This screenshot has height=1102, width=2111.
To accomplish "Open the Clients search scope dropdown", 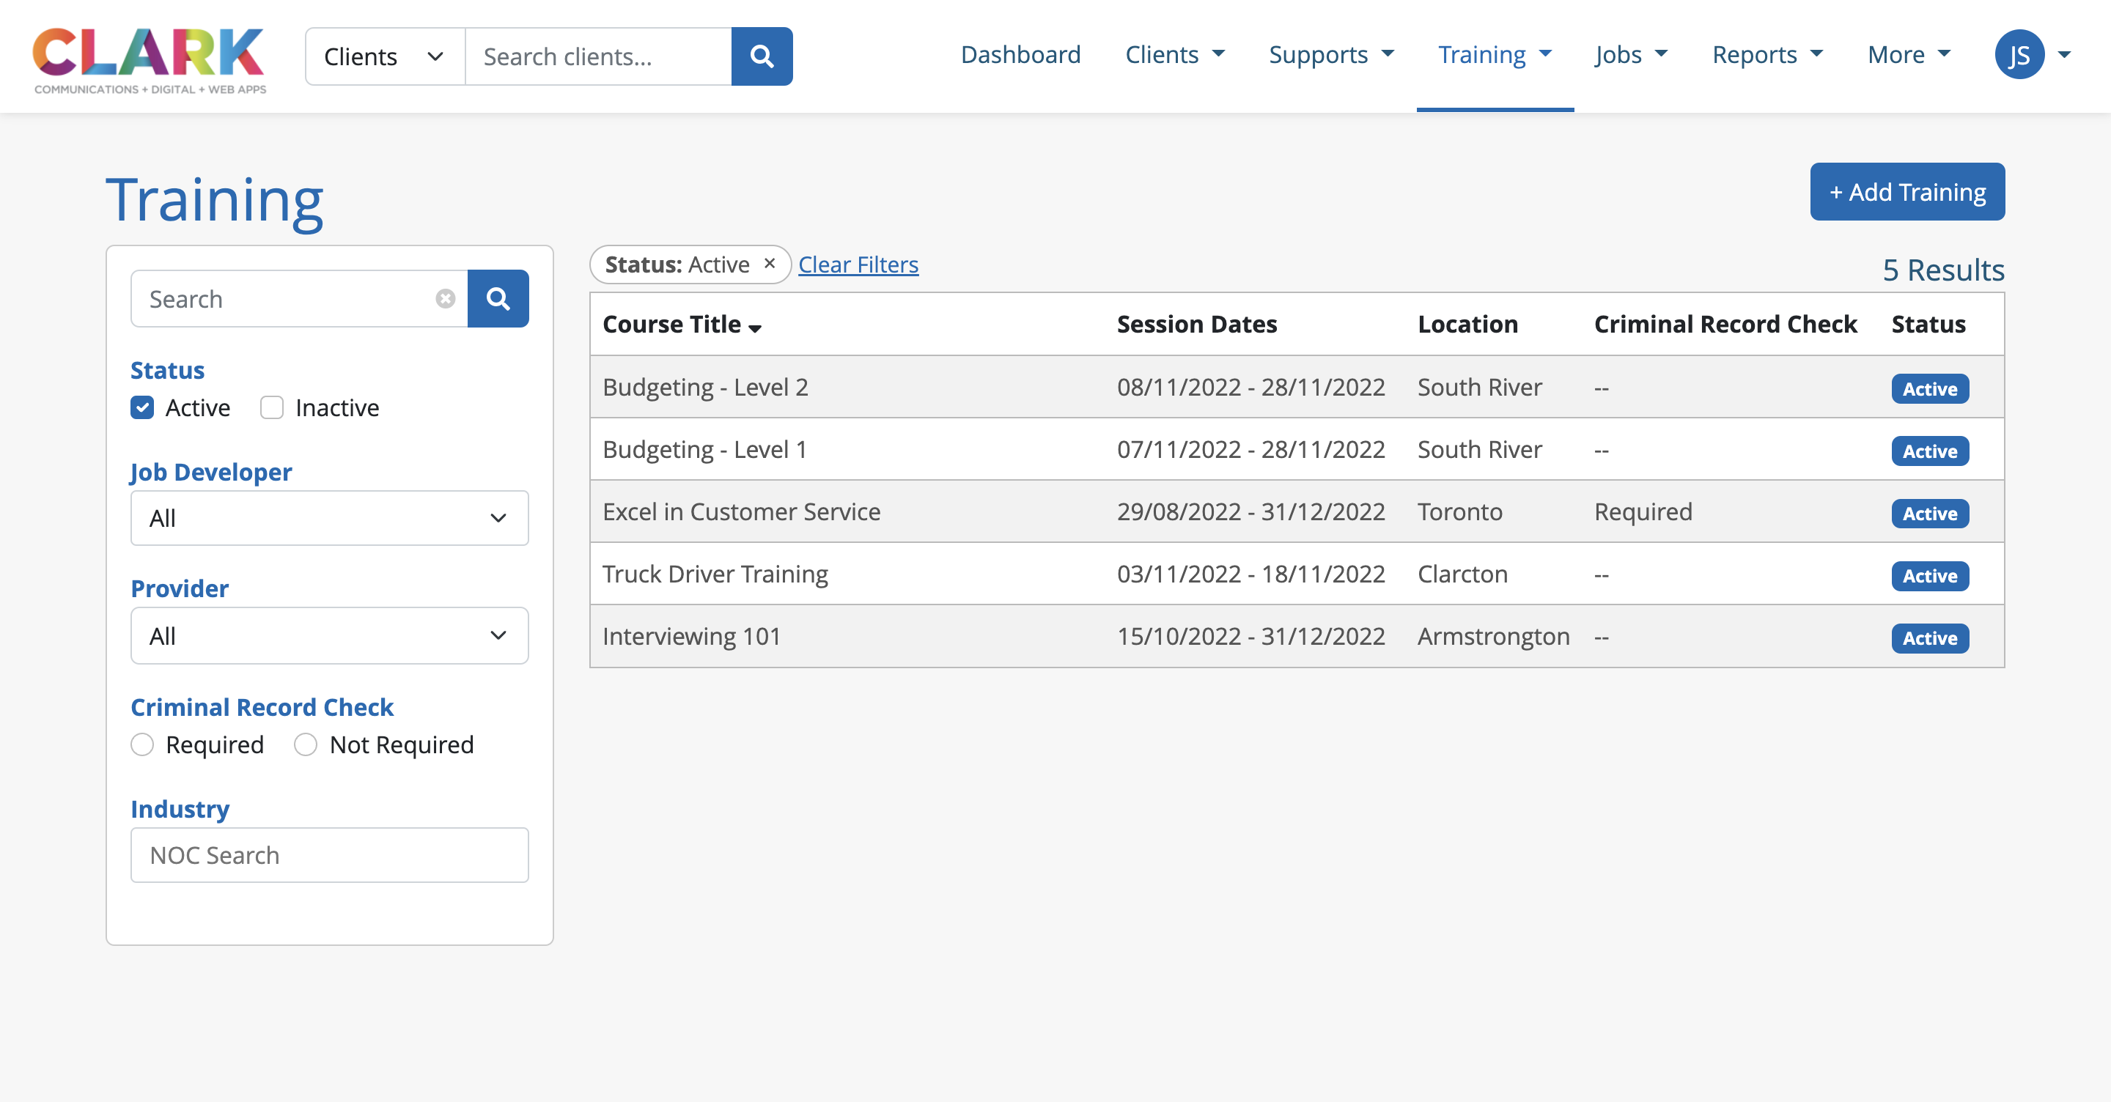I will pos(384,56).
